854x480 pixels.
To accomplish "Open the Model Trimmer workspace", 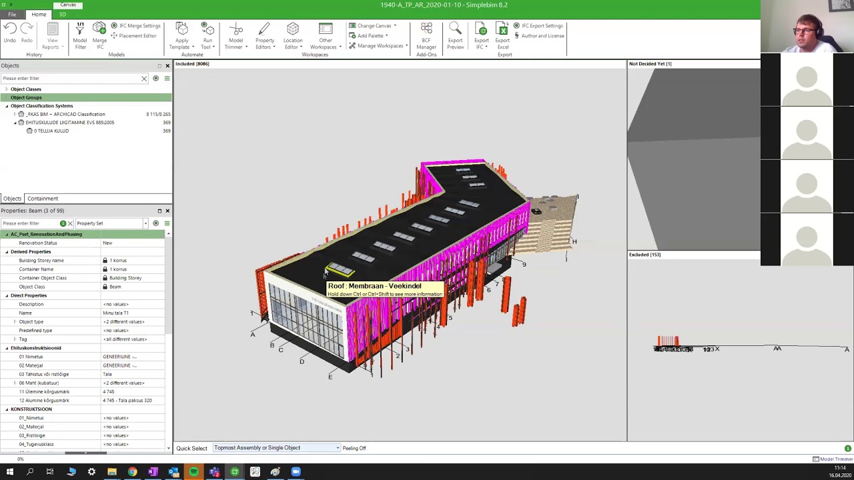I will (236, 36).
